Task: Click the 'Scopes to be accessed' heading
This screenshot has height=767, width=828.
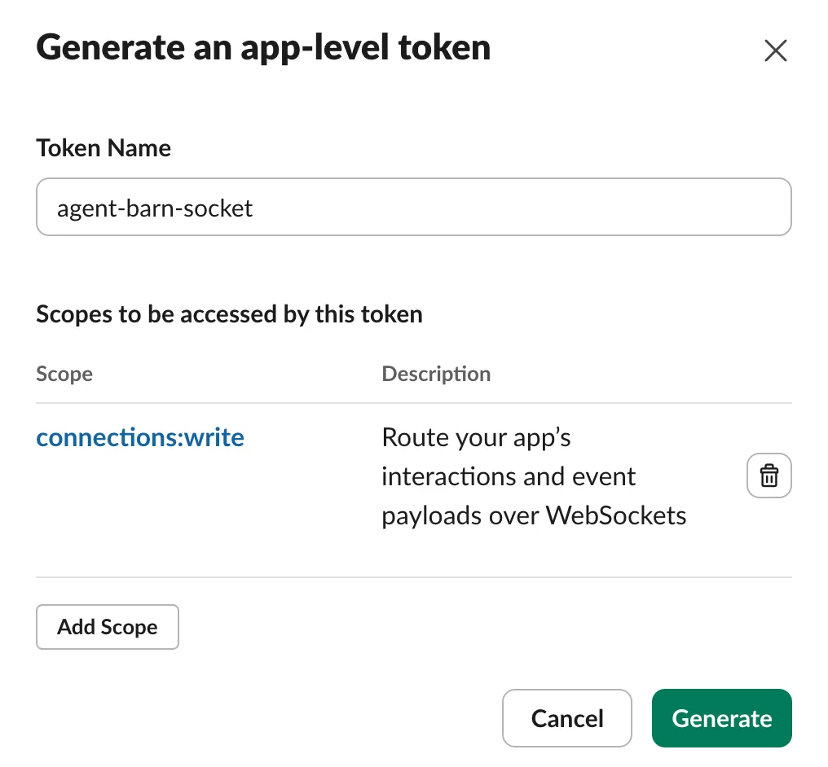Action: coord(229,314)
